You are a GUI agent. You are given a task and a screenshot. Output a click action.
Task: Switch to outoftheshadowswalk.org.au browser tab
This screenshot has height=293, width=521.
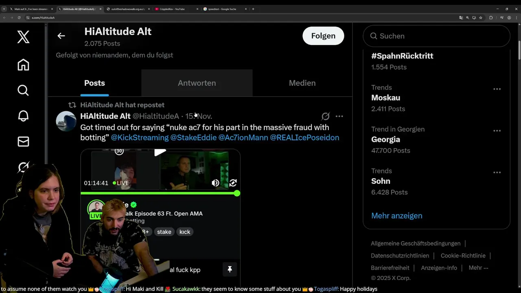click(x=127, y=9)
